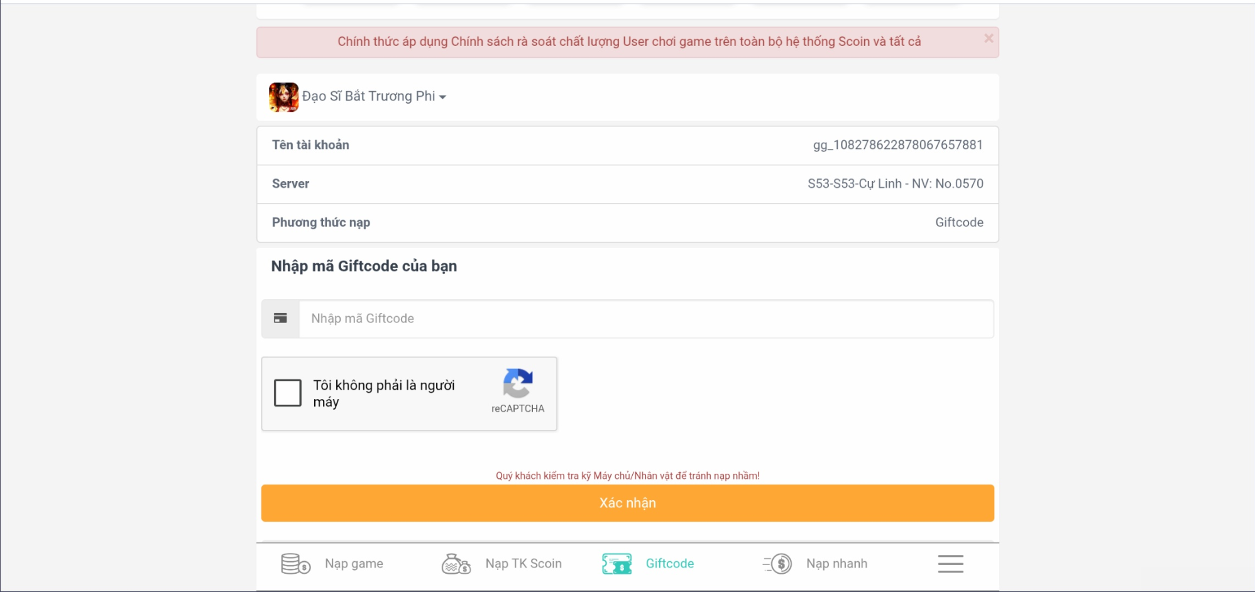This screenshot has height=592, width=1255.
Task: Click the reCAPTCHA logo
Action: point(518,383)
